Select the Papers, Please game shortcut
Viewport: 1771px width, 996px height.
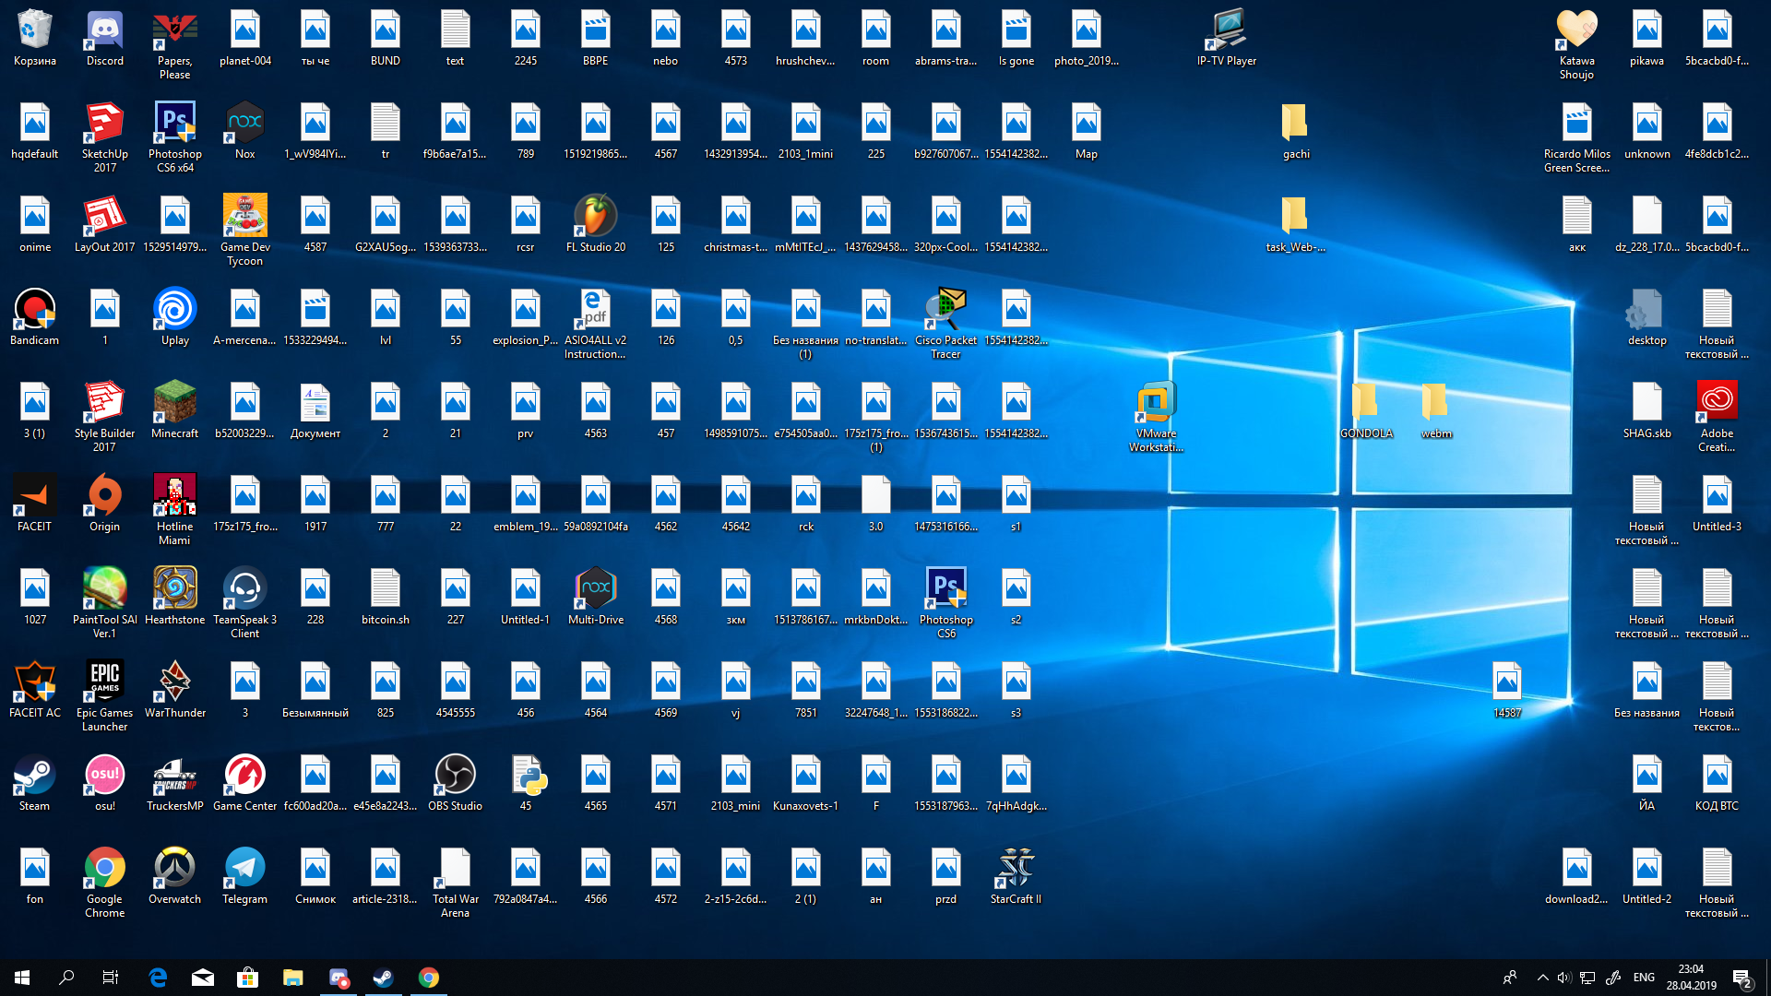tap(175, 45)
